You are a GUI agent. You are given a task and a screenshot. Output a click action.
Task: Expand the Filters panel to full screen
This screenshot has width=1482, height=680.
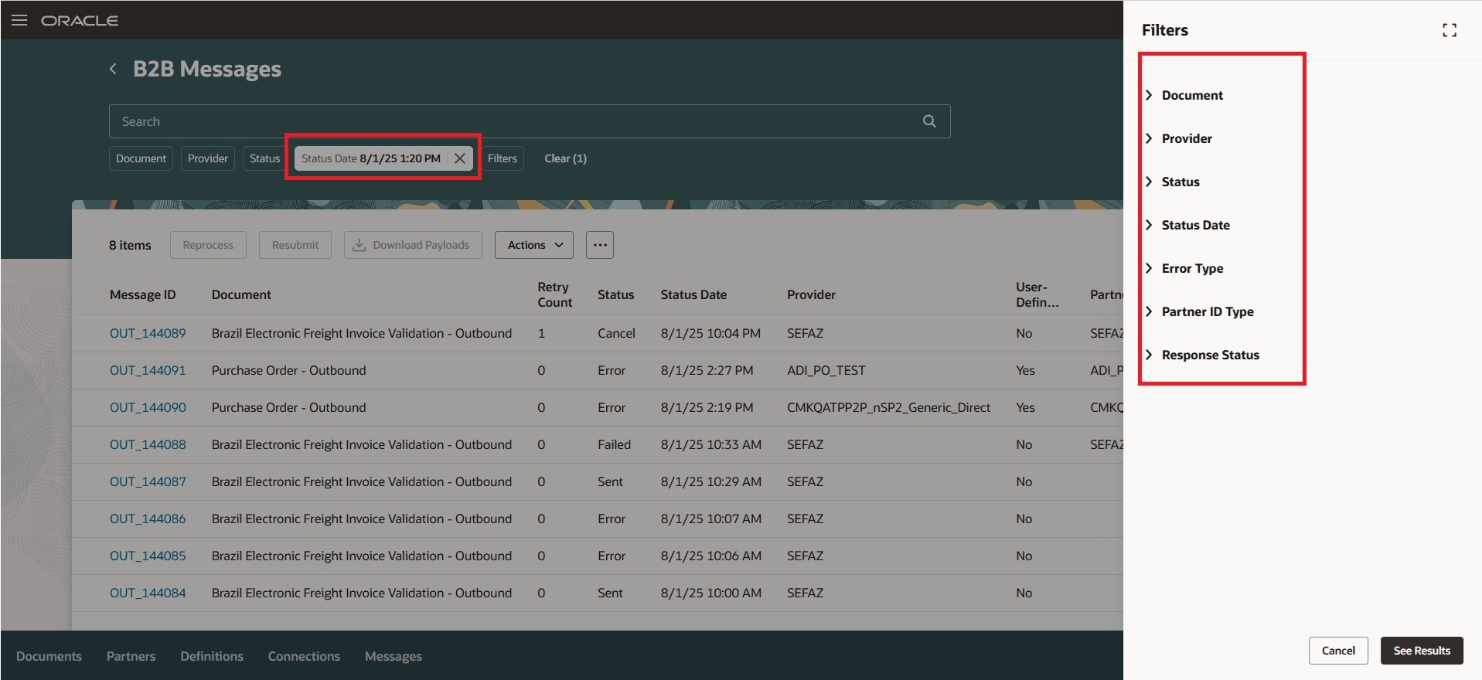(x=1449, y=30)
